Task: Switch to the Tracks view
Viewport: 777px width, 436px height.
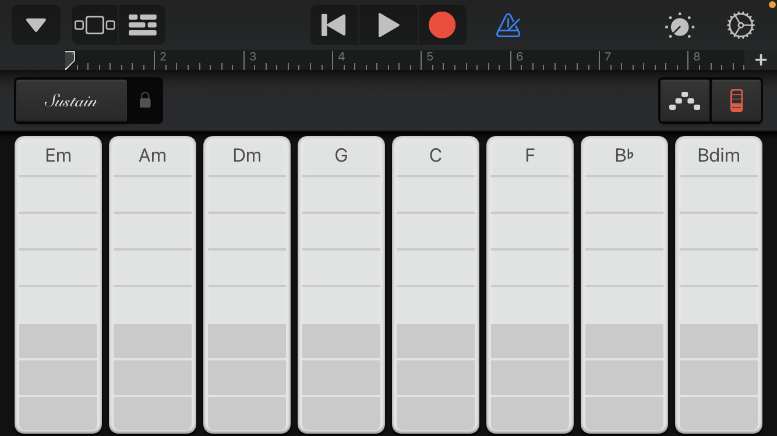Action: [142, 26]
